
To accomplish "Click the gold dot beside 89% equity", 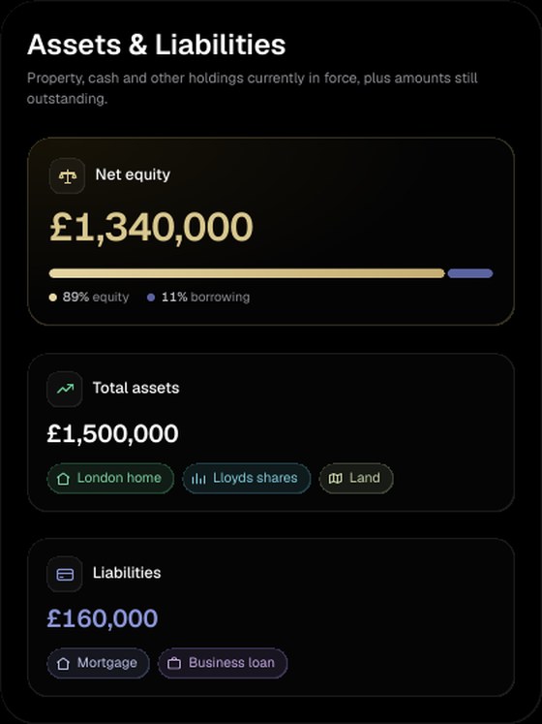I will [52, 298].
